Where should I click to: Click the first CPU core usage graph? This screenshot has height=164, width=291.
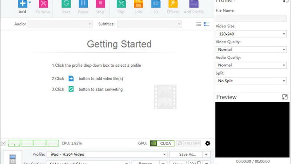point(14,143)
